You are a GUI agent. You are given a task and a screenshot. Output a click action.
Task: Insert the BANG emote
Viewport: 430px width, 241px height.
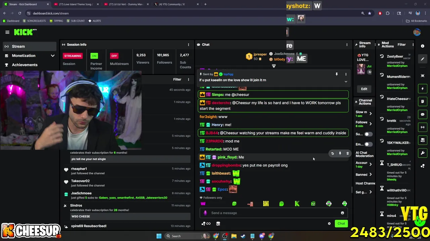(266, 204)
